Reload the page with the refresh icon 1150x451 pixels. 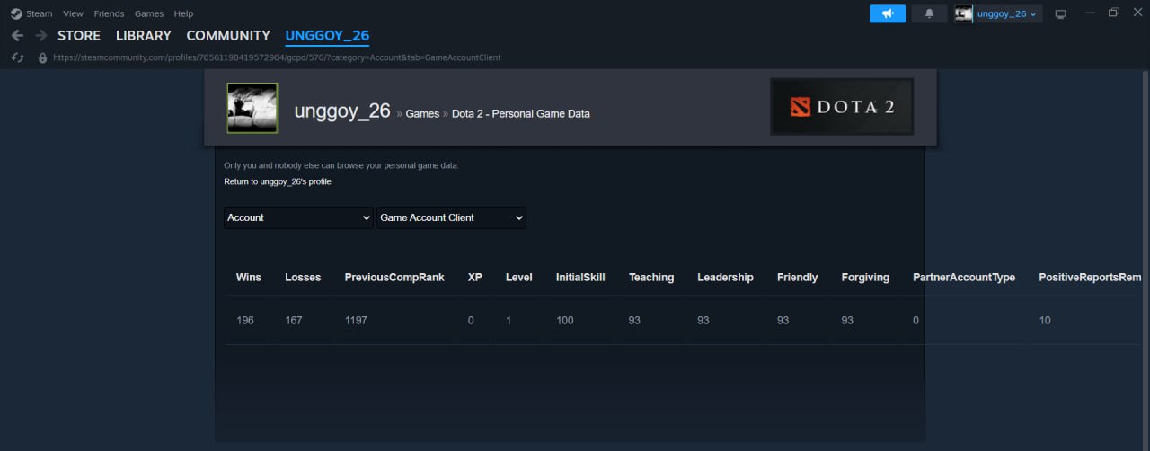click(17, 57)
